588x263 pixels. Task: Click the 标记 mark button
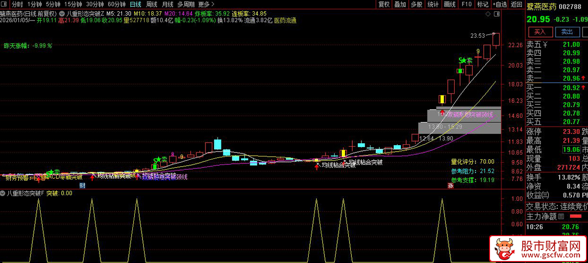[483, 4]
